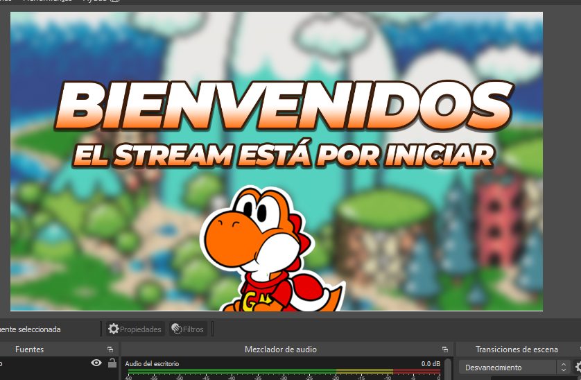Undock the Mezclador de audio panel with the pop-out icon
Viewport: 581px width, 380px height.
(445, 349)
